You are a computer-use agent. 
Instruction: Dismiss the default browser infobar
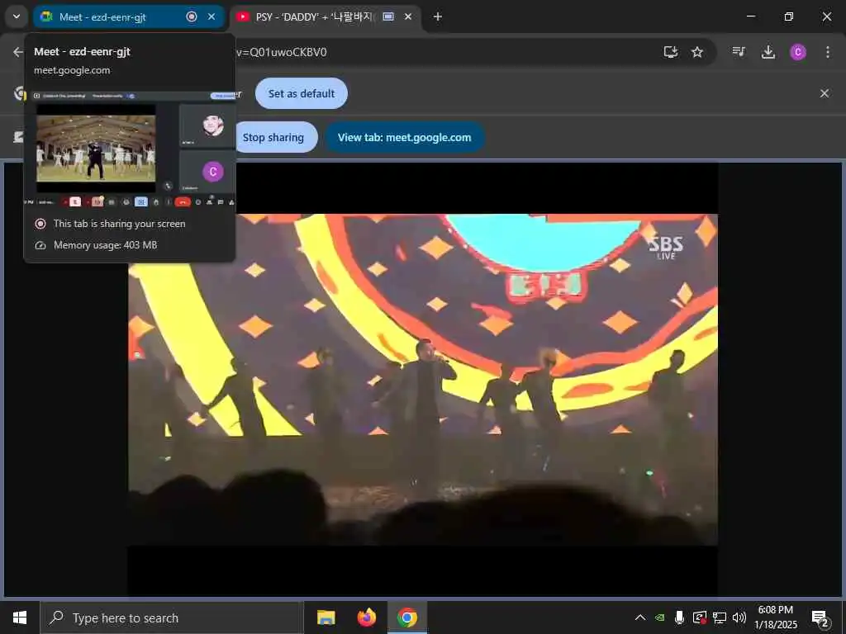(x=825, y=93)
